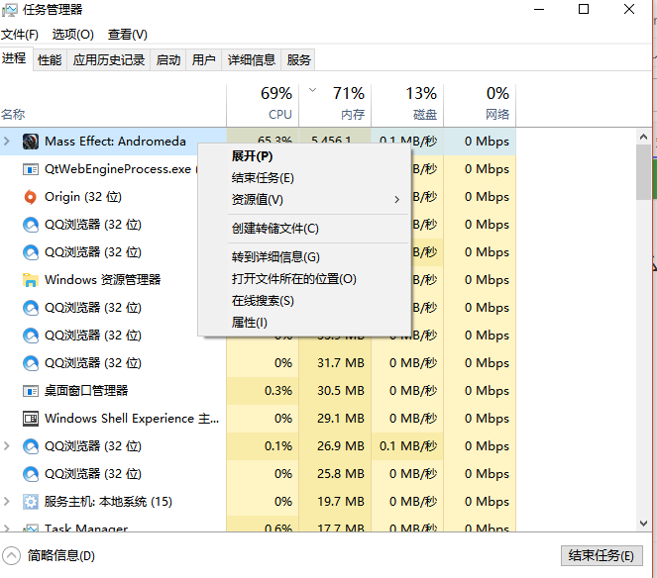Image resolution: width=657 pixels, height=578 pixels.
Task: Click the Windows 资源管理器 folder icon
Action: 30,280
